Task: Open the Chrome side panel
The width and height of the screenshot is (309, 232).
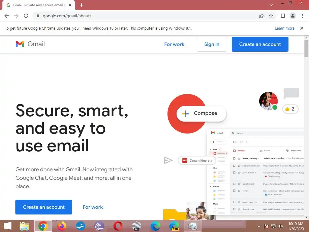Action: (283, 16)
